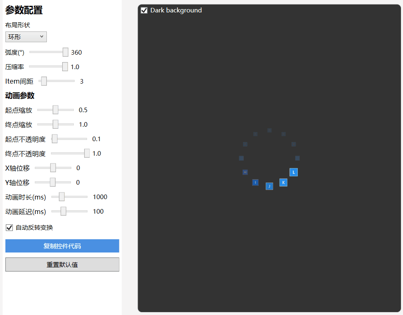This screenshot has height=315, width=403.
Task: Click the 压缩率 slider thumb
Action: pos(65,67)
